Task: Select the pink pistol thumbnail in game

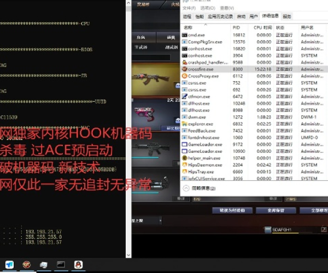Action: 156,114
